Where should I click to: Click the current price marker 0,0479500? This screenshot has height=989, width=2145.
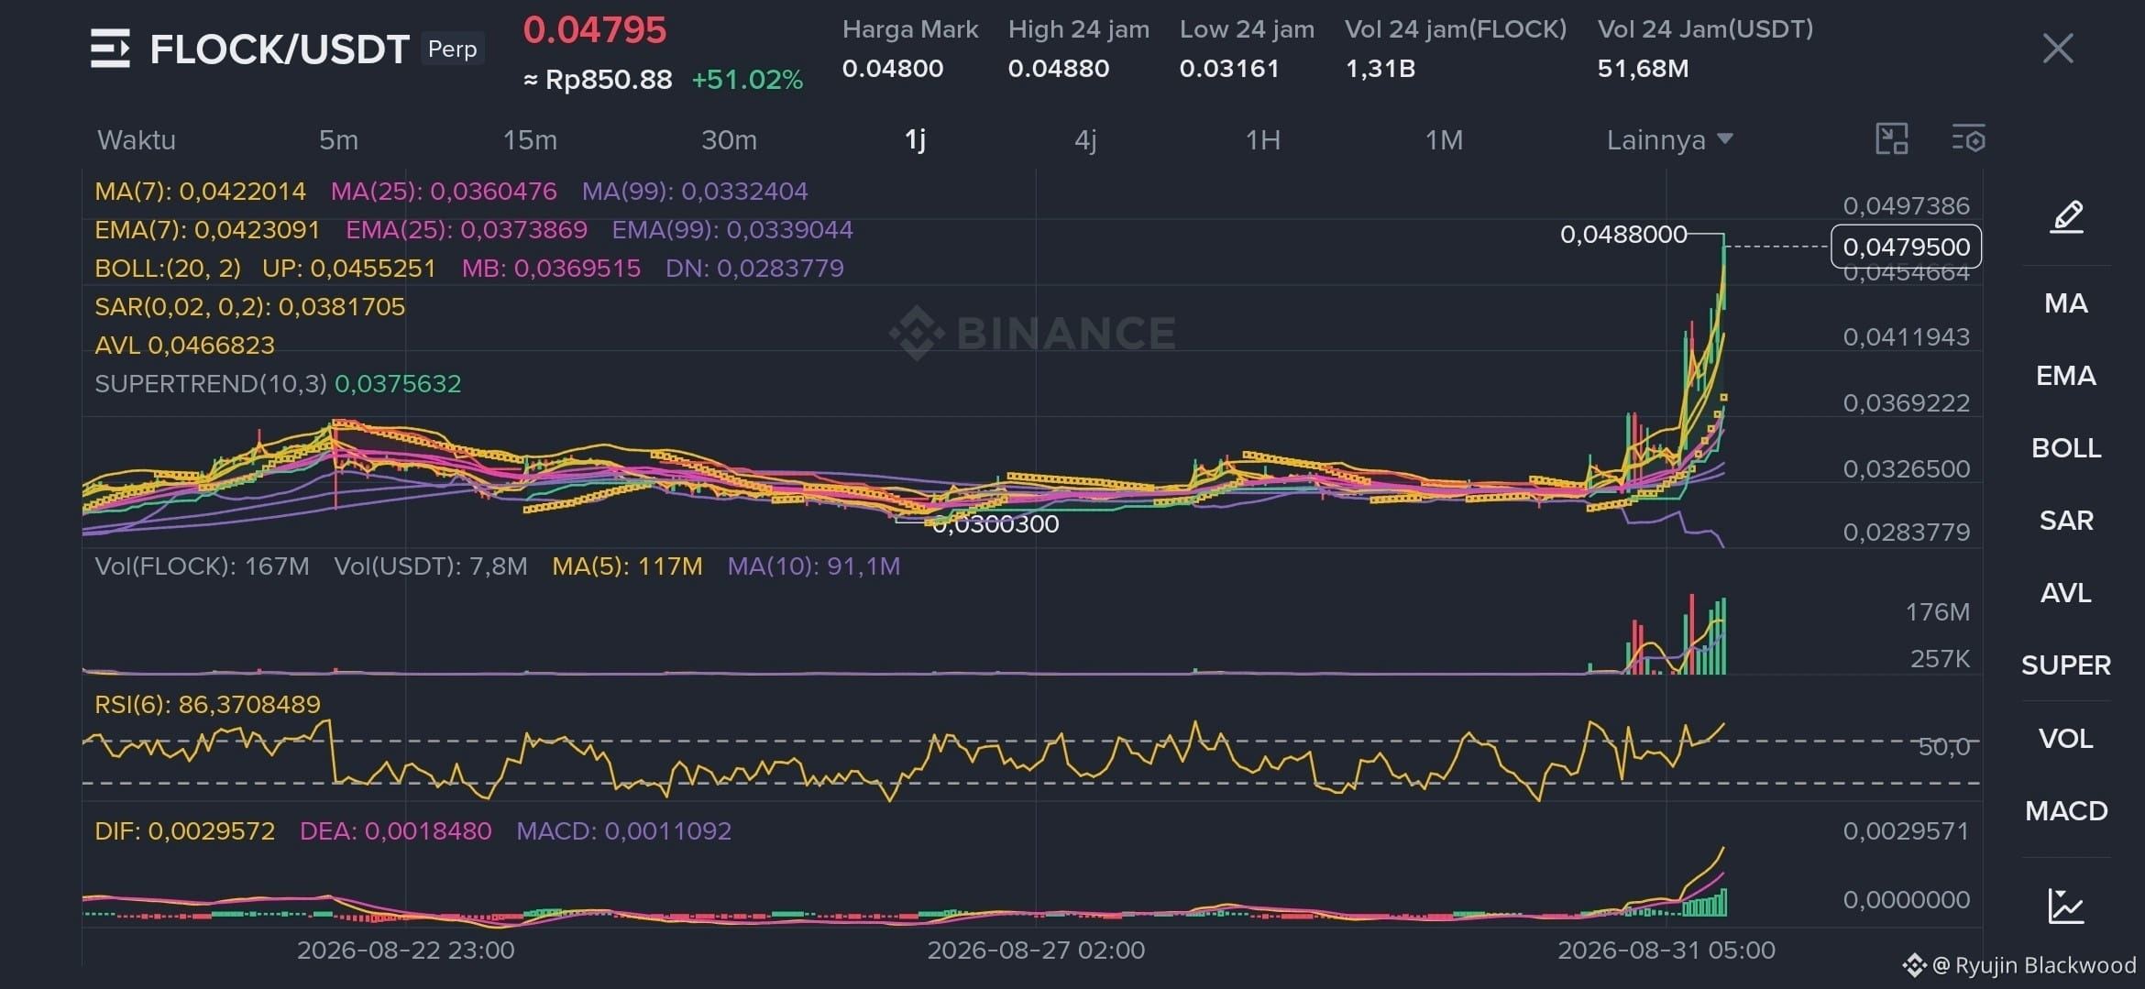click(x=1906, y=247)
